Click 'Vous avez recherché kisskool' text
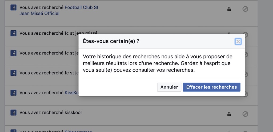This screenshot has height=132, width=273. pyautogui.click(x=50, y=113)
